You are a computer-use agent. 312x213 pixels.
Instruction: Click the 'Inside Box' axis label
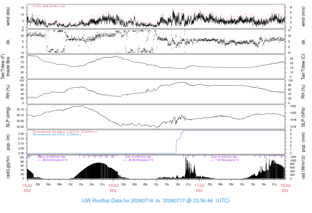point(8,66)
